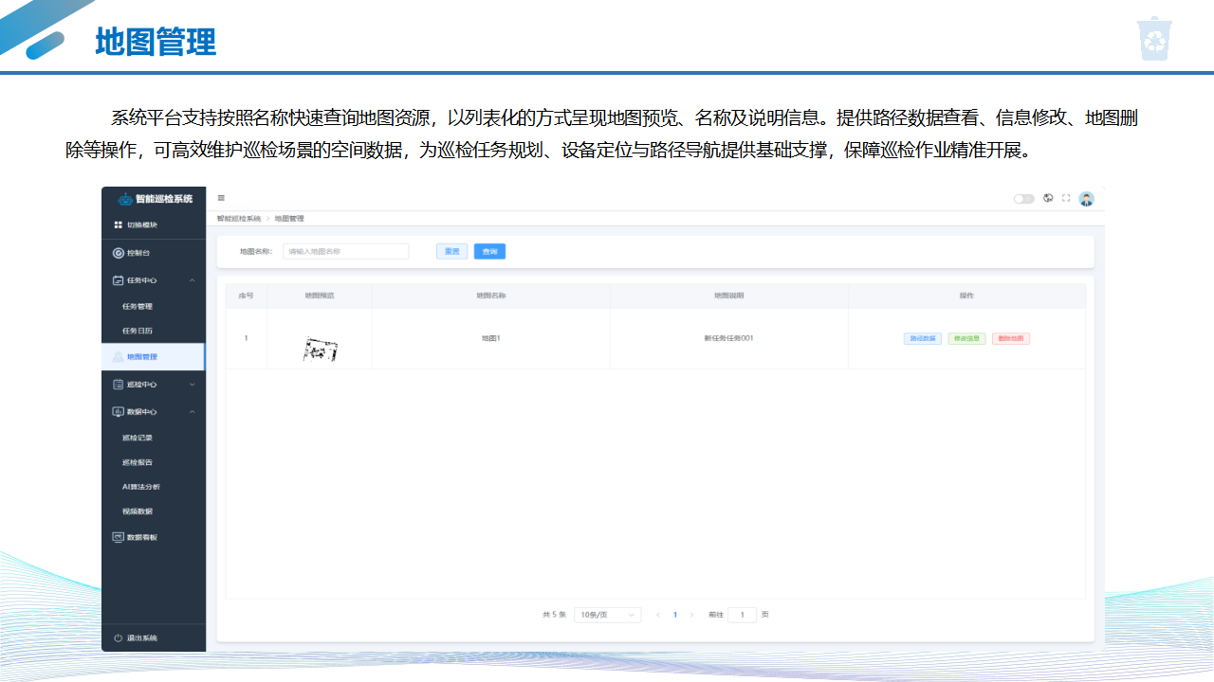Click the 序号 column header
Viewport: 1214px width, 682px height.
click(x=246, y=296)
